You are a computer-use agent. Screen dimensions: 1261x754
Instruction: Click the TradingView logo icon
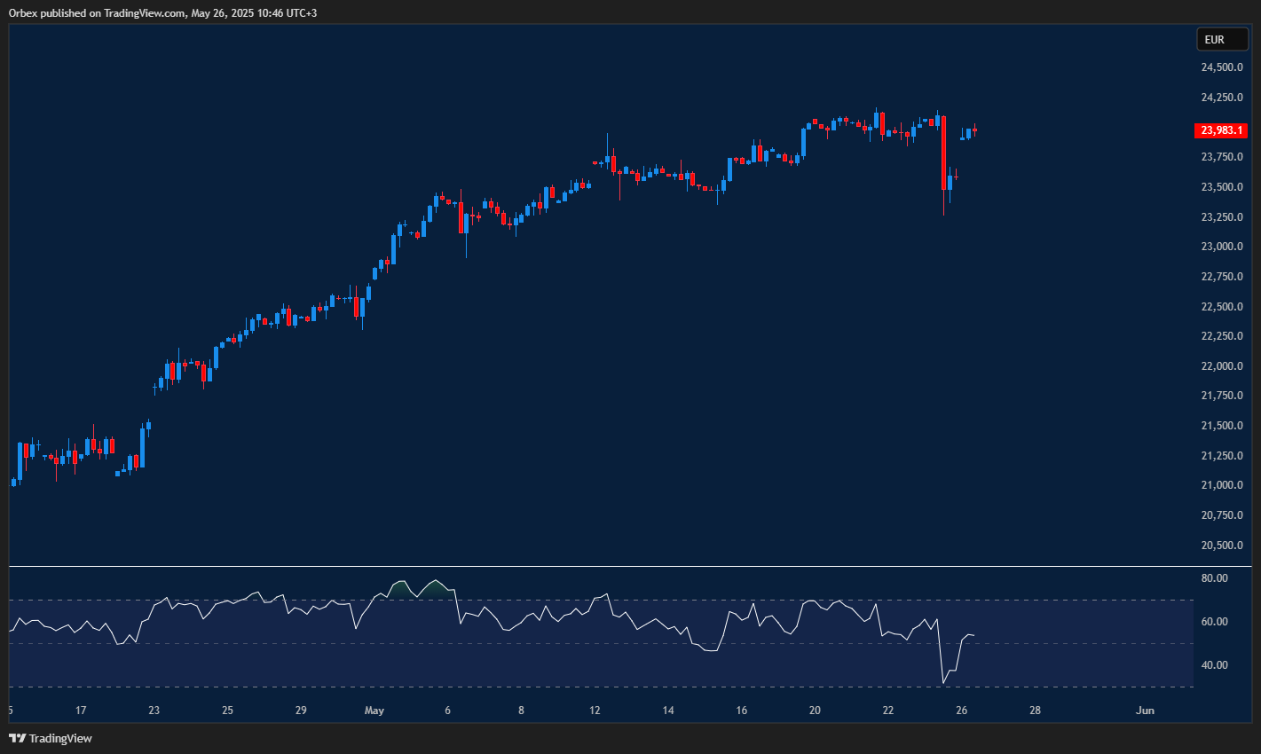click(16, 738)
